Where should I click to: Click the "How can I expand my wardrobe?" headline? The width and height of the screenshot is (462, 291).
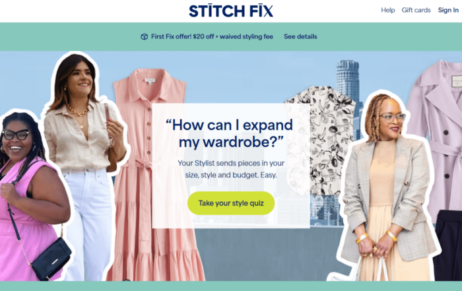(x=230, y=133)
